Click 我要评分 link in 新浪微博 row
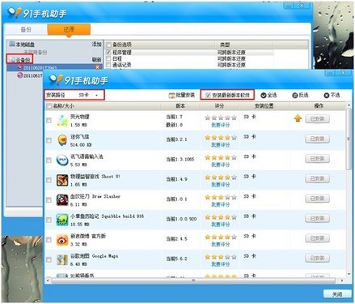Viewport: 355px width, 304px height. [221, 244]
